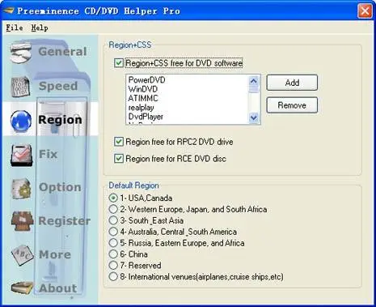
Task: Open the File menu
Action: point(15,28)
